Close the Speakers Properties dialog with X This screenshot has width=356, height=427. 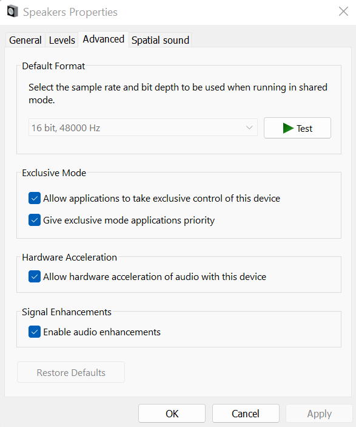[343, 12]
